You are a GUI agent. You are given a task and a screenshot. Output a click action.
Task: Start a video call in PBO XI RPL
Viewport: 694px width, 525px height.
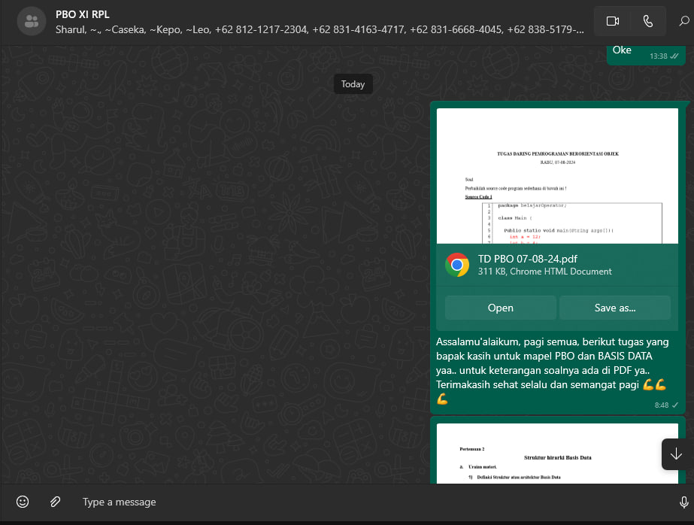click(613, 21)
